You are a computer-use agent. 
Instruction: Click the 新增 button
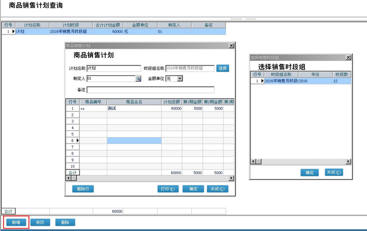coord(16,222)
